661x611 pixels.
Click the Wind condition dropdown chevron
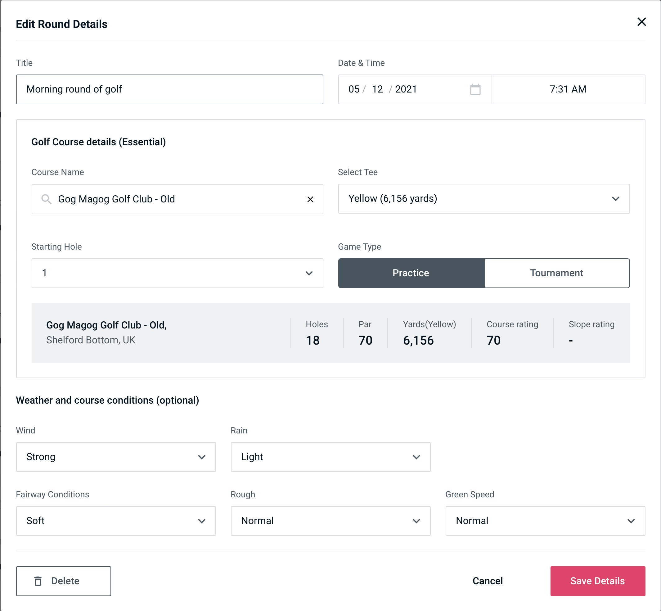203,457
